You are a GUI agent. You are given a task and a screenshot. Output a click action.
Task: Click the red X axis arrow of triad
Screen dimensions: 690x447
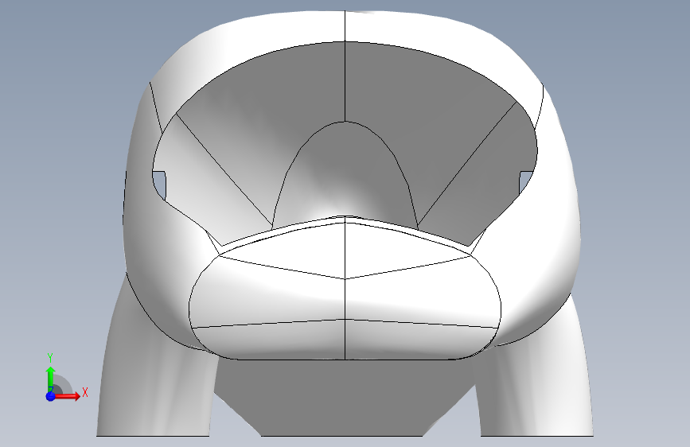pos(68,396)
